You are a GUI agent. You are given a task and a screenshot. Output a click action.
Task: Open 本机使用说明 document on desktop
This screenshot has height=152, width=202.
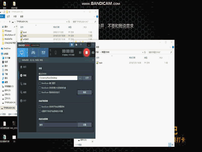pos(5,125)
